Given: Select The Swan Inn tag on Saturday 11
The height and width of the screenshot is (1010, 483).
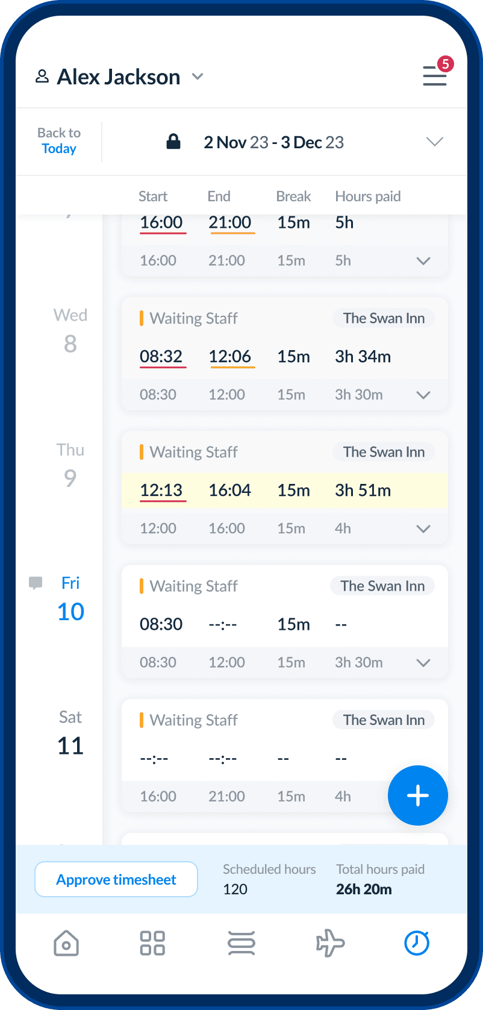Looking at the screenshot, I should tap(384, 720).
